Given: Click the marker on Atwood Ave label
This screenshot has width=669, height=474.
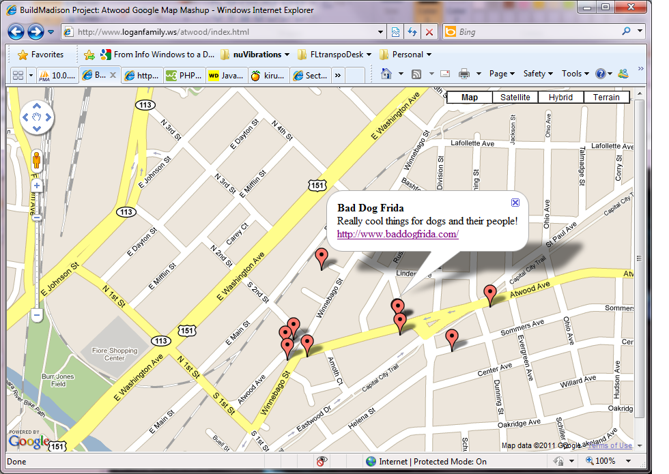Looking at the screenshot, I should coord(490,295).
